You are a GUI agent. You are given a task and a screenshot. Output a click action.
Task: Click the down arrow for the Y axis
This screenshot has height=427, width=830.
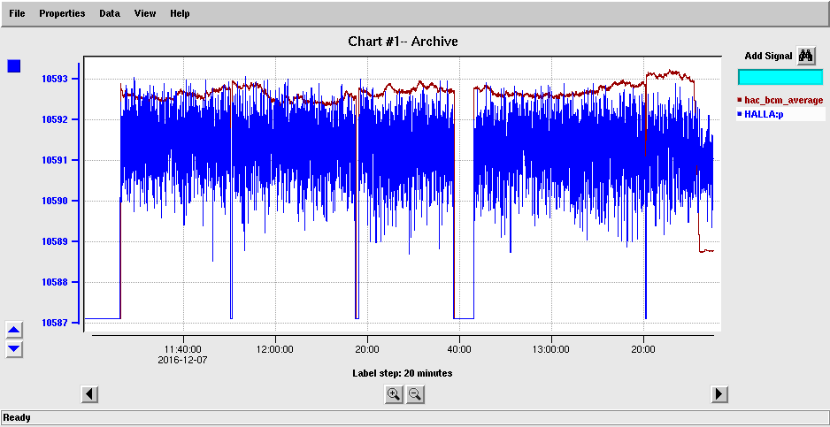click(x=14, y=348)
